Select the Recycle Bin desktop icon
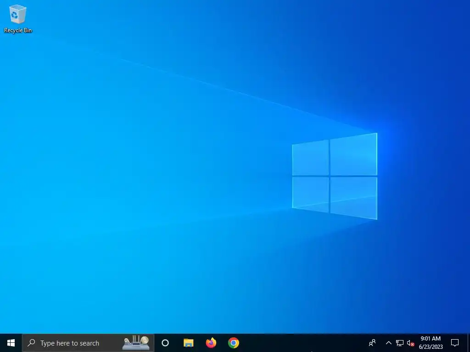Screen dimensions: 470x352 [x=18, y=18]
